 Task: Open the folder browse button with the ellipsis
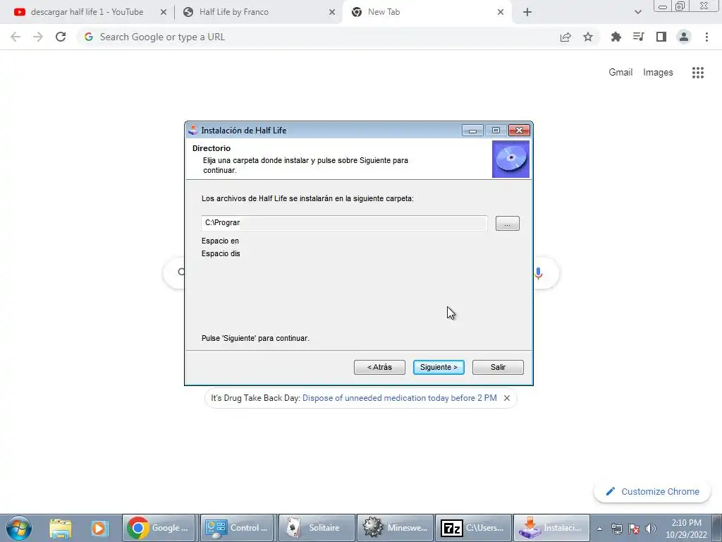tap(507, 224)
